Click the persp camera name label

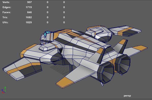coord(127,96)
